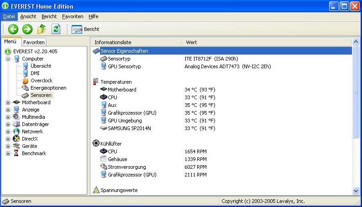Open the Hilfe menu
The image size is (362, 207).
[94, 16]
